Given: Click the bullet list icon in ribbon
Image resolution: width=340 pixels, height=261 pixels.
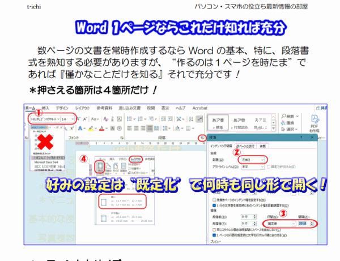Looking at the screenshot, I should [x=129, y=119].
